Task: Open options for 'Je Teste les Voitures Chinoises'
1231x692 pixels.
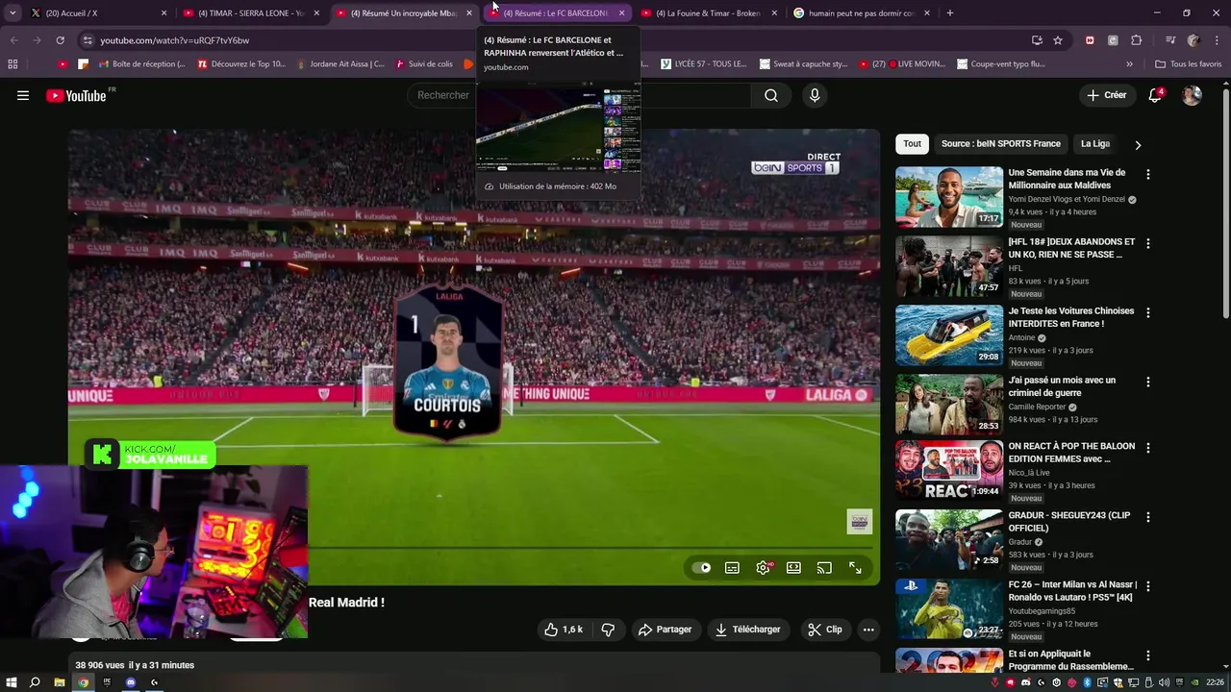Action: [1147, 313]
